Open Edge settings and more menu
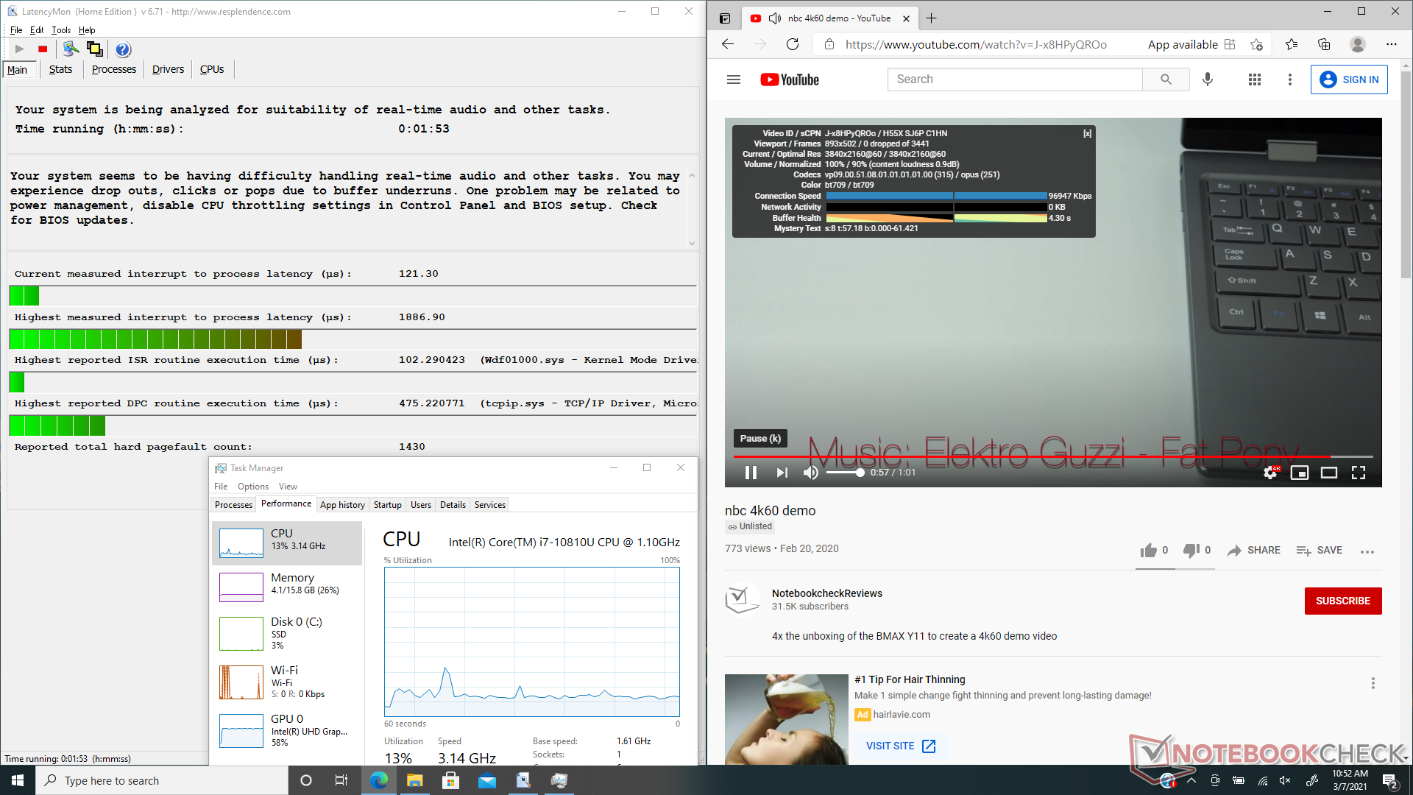Screen dimensions: 1413x795 (x=1391, y=44)
